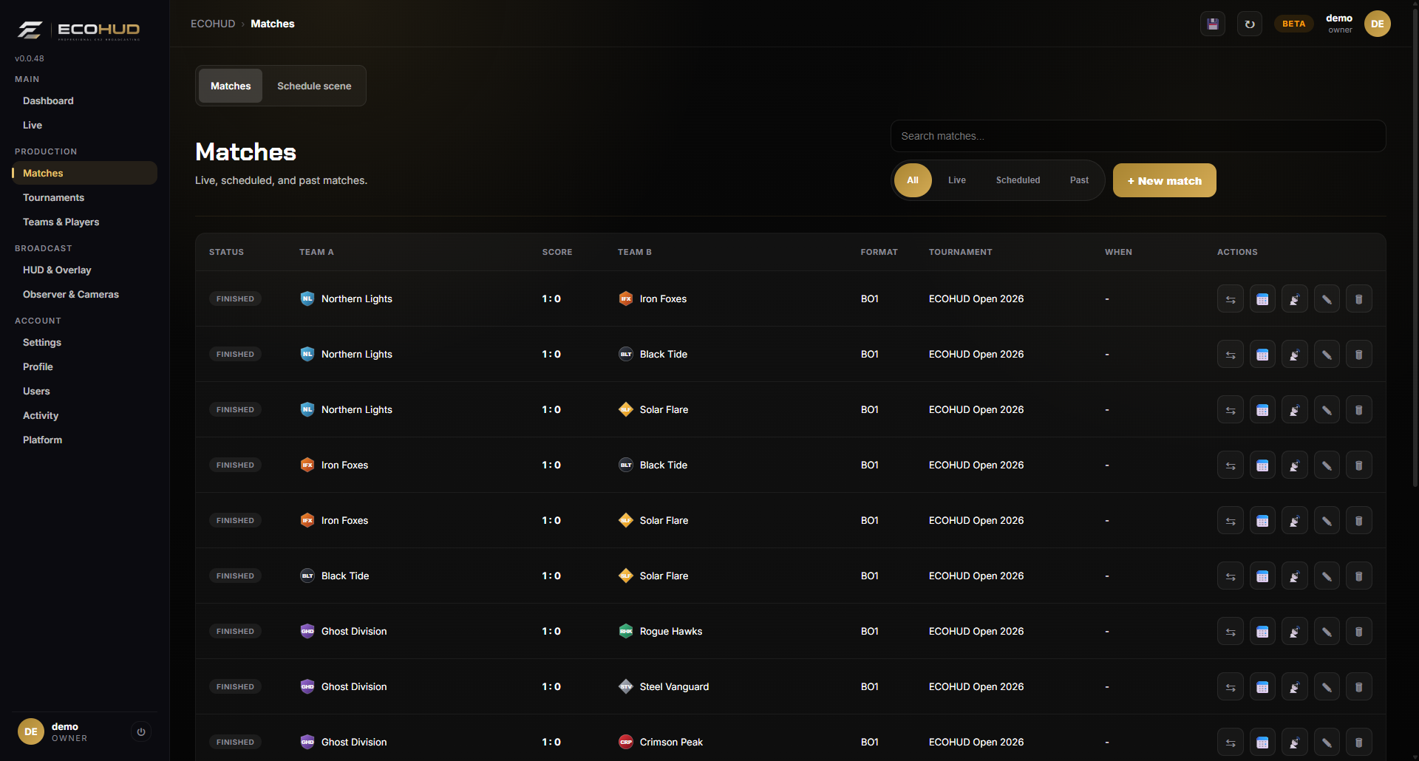Image resolution: width=1419 pixels, height=761 pixels.
Task: Swap teams for Northern Lights vs Iron Foxes
Action: pyautogui.click(x=1231, y=299)
